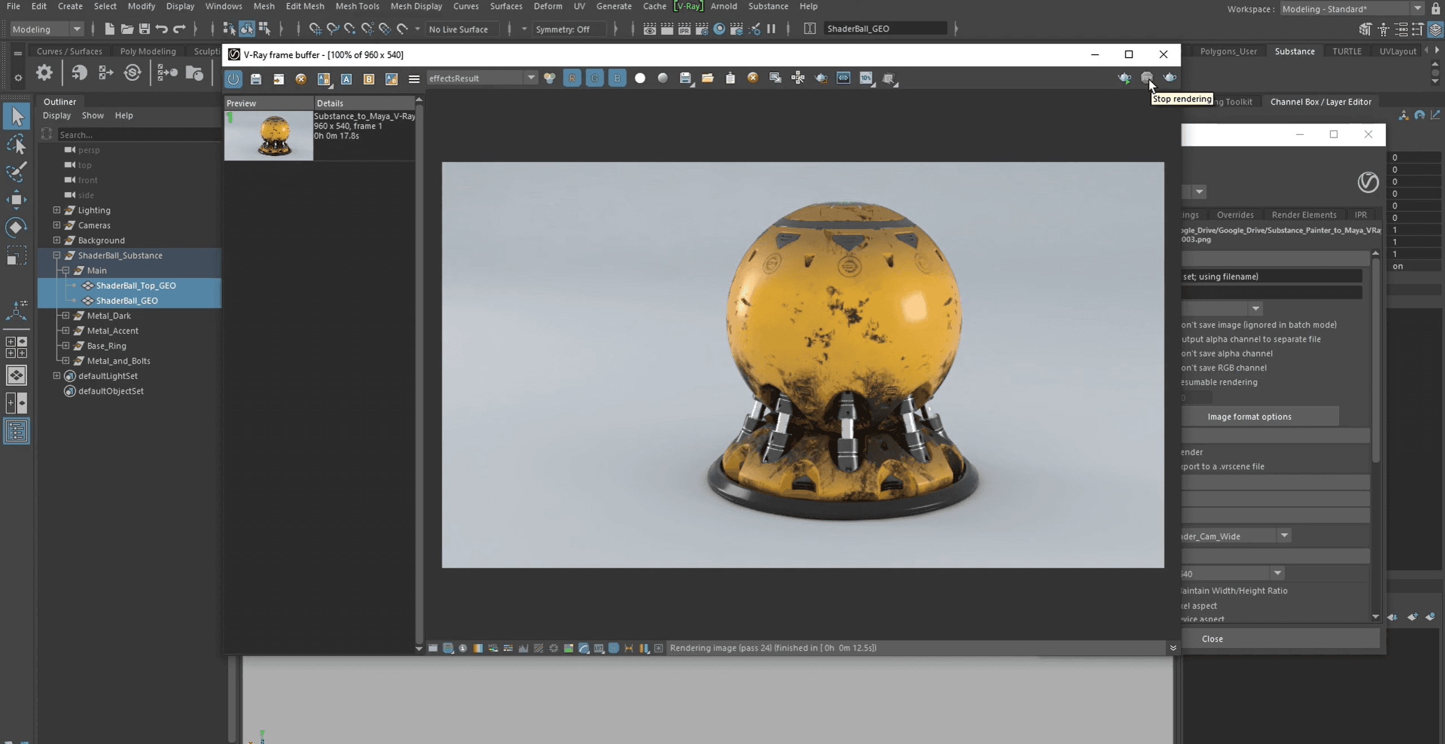Click the track mouse while rendering icon
Screen dimensions: 1445x744
coord(798,79)
